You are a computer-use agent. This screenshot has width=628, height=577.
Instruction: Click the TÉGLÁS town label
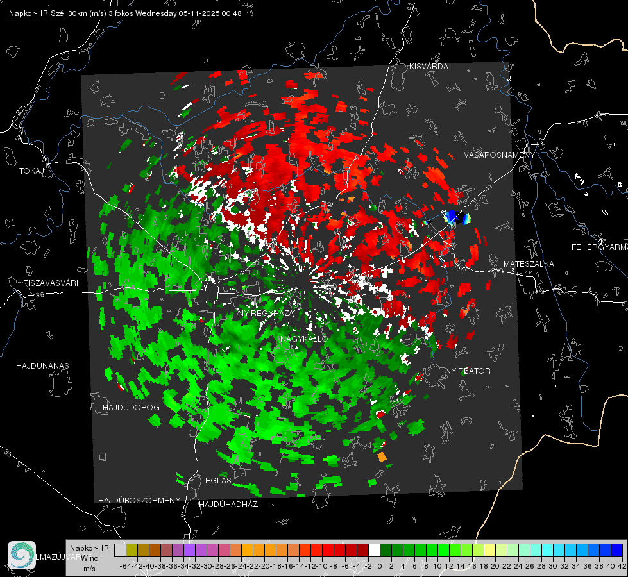point(216,481)
